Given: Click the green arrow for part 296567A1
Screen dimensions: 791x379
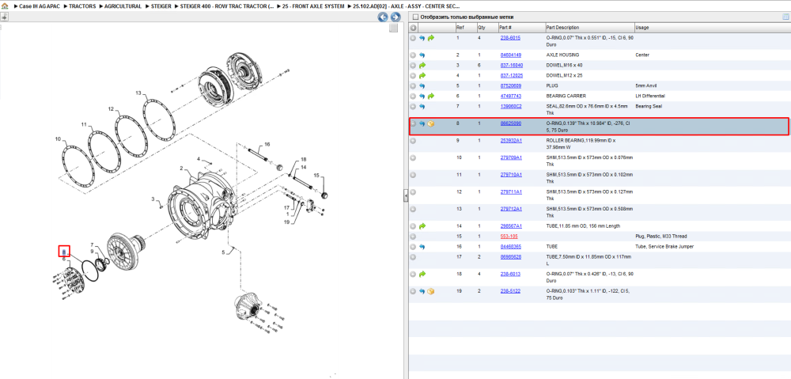Looking at the screenshot, I should pyautogui.click(x=422, y=226).
